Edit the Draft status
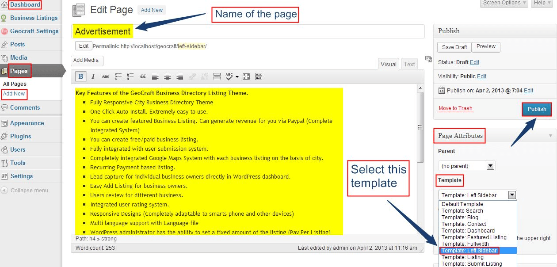Image resolution: width=557 pixels, height=267 pixels. click(474, 62)
